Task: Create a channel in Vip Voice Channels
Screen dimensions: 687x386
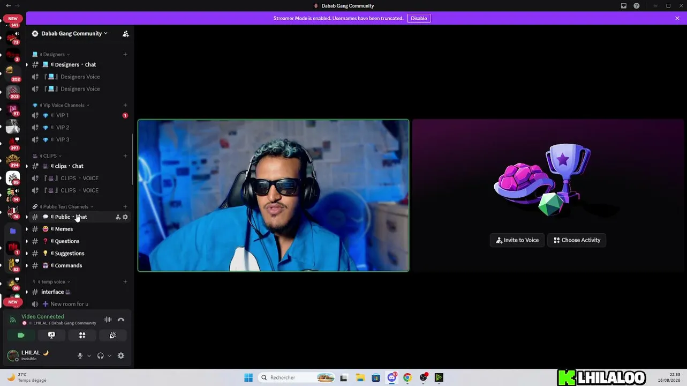Action: pyautogui.click(x=125, y=105)
